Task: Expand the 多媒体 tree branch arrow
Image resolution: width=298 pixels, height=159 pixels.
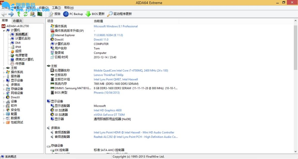Action: [4, 85]
